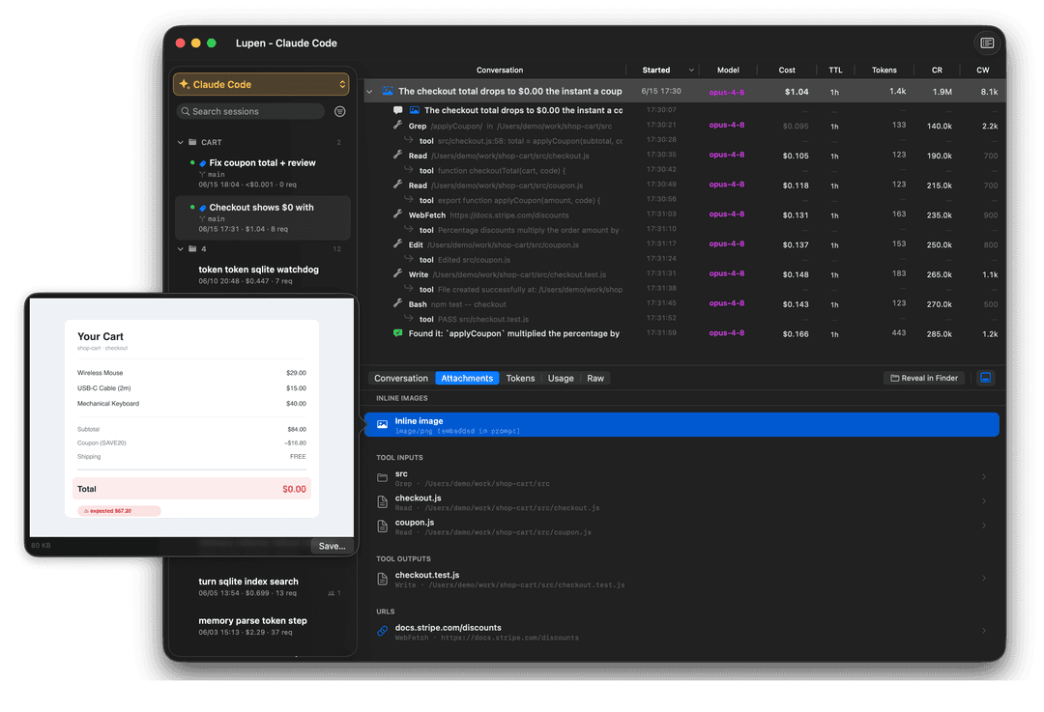Click the magnifier icon in Search sessions
This screenshot has width=1044, height=712.
coord(186,112)
